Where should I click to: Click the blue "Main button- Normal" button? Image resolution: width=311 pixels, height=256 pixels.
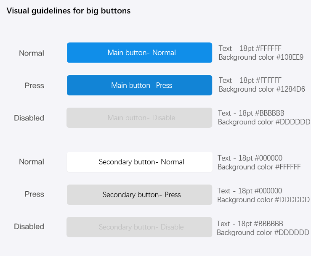pos(139,53)
